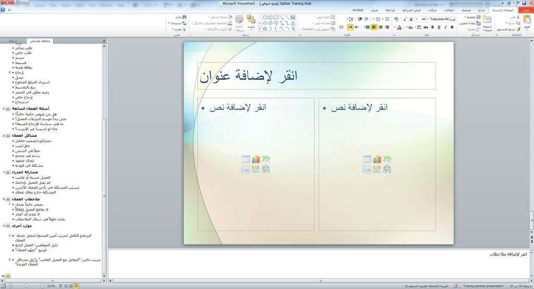This screenshot has width=534, height=289.
Task: Toggle the highlighted align text button
Action: 374,27
